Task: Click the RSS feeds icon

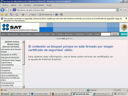Action: pyautogui.click(x=17, y=15)
